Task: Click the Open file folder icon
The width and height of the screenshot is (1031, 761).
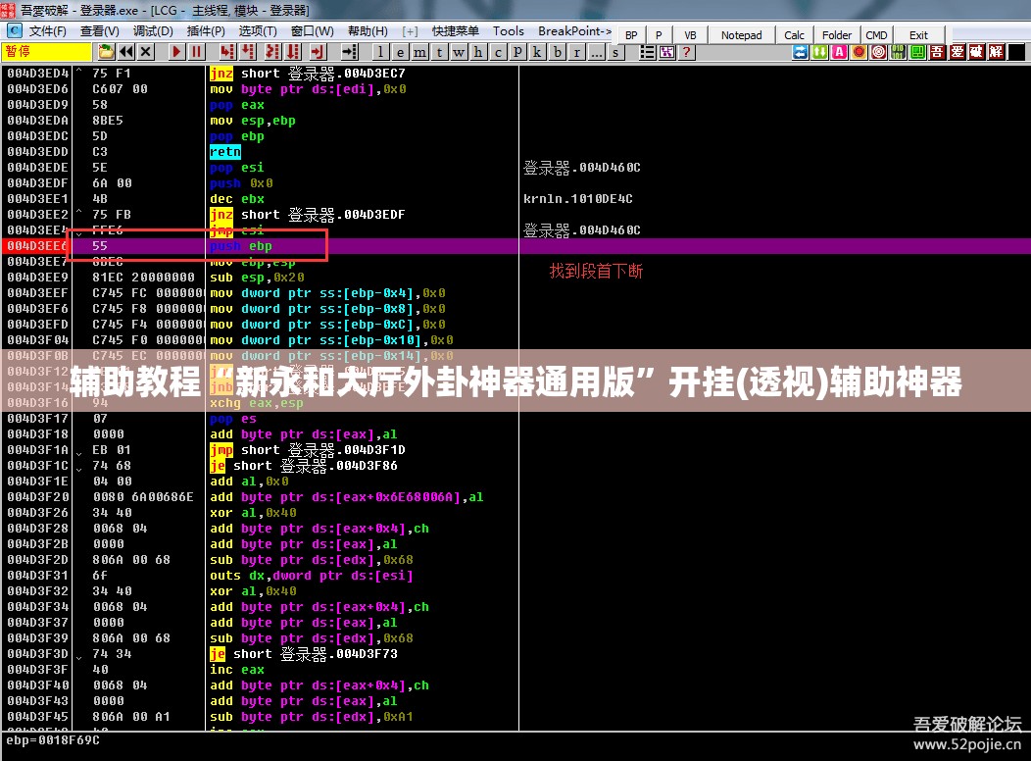Action: click(106, 52)
